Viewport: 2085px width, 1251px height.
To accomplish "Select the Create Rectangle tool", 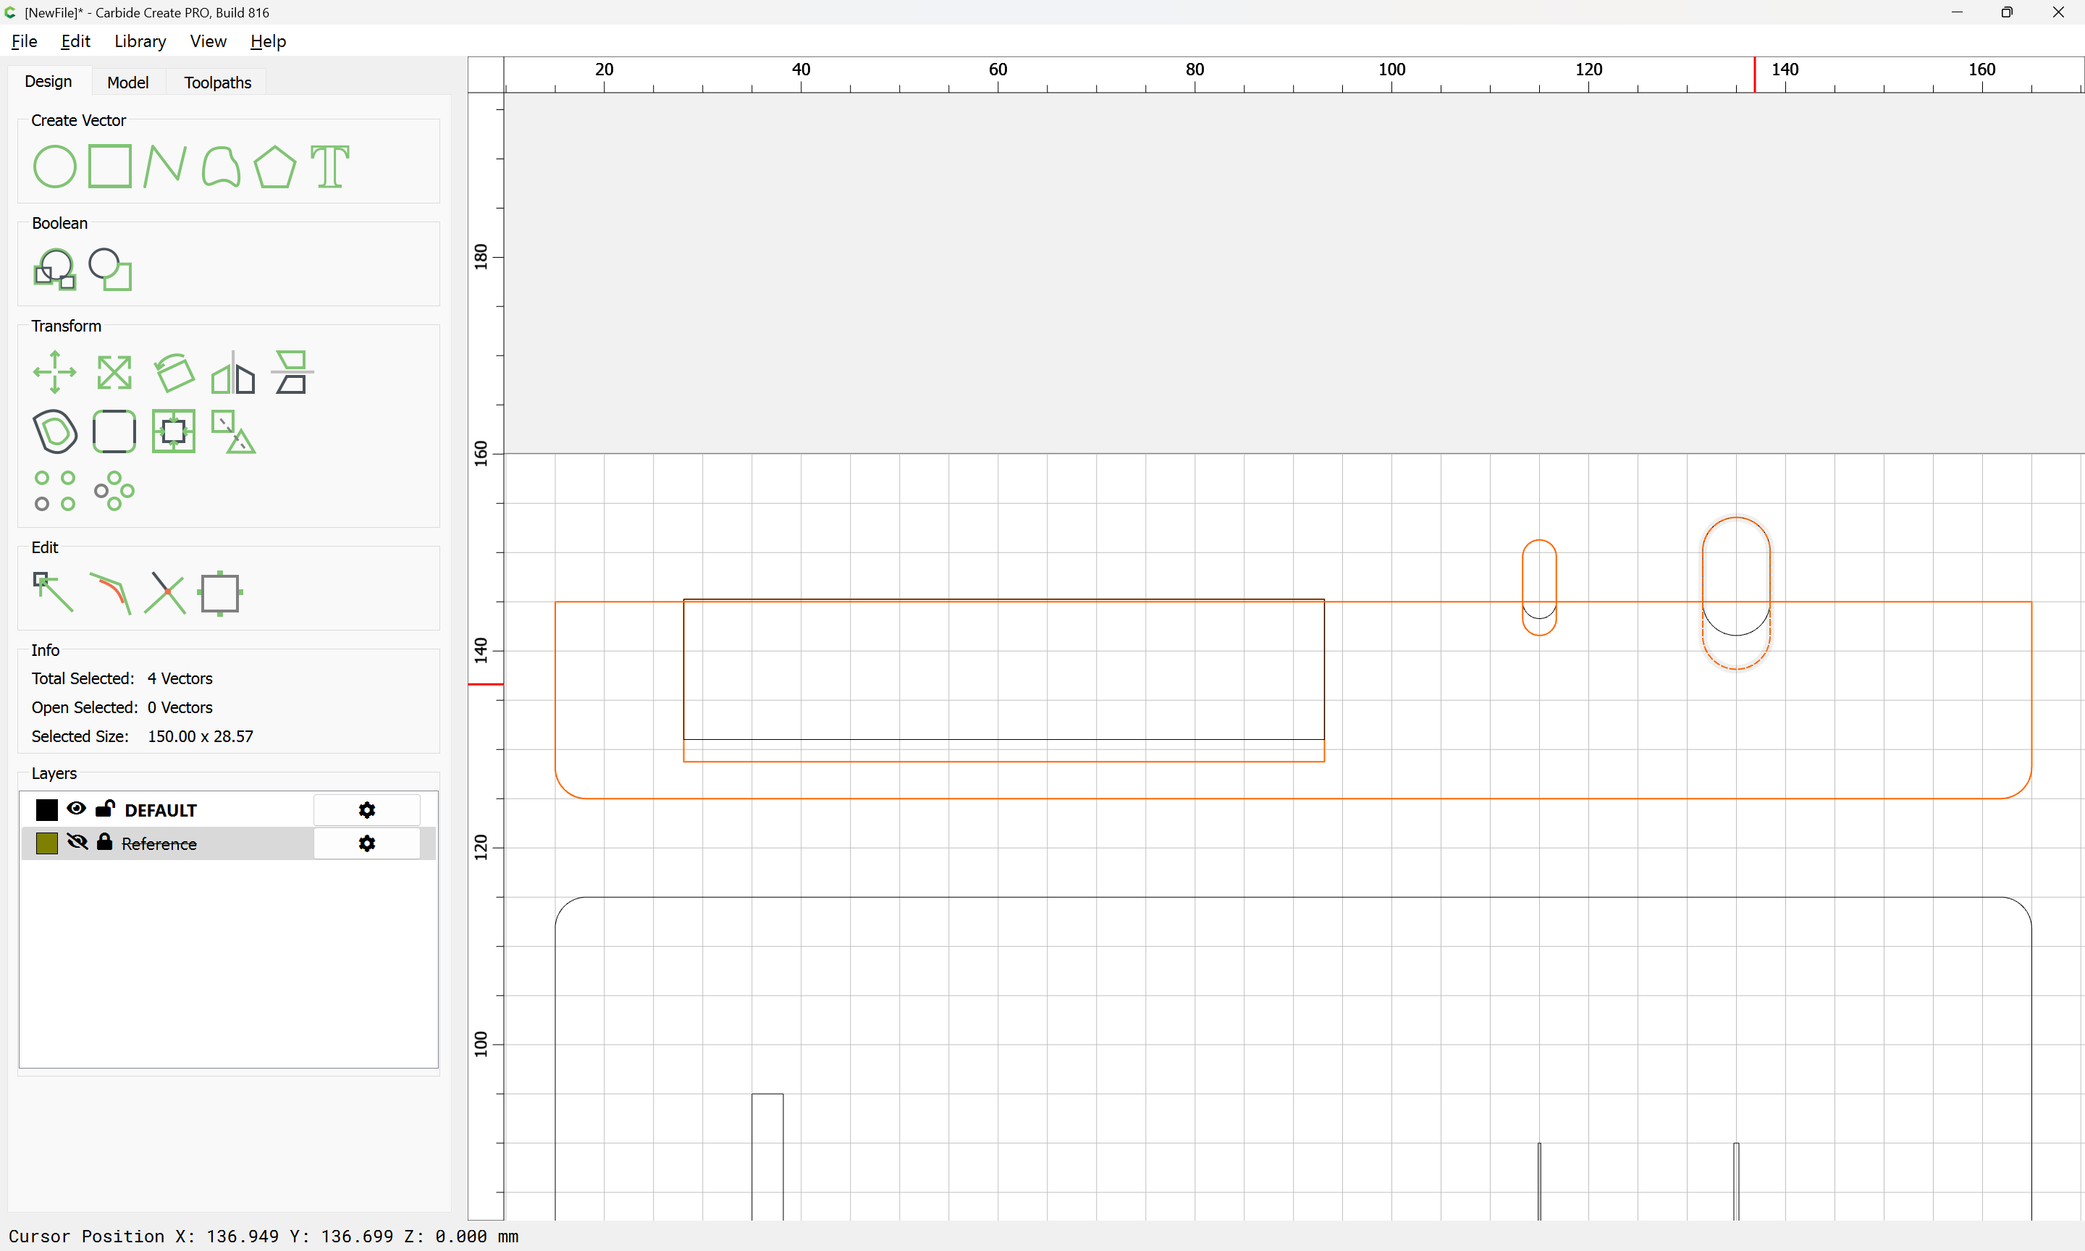I will [109, 166].
